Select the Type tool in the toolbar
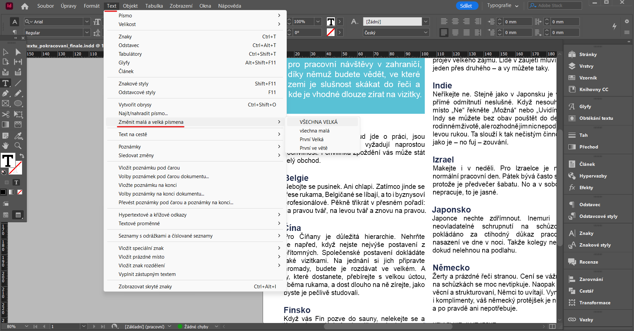The height and width of the screenshot is (331, 634). (5, 83)
